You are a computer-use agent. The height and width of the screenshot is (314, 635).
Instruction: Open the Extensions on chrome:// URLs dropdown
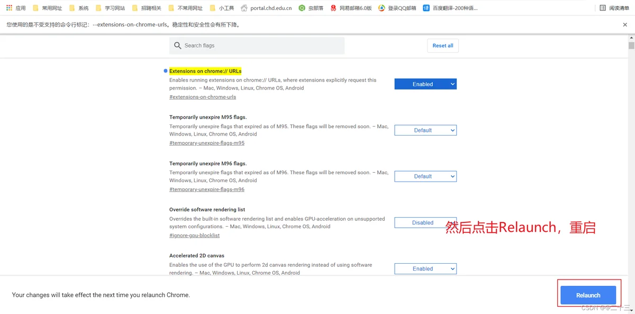point(425,84)
